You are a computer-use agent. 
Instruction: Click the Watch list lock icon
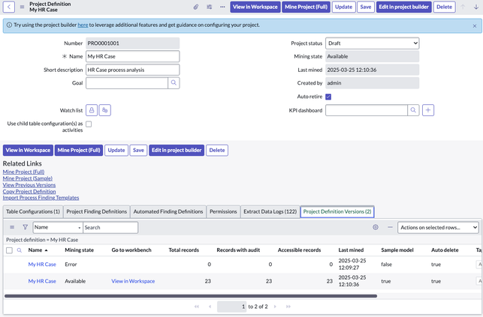pyautogui.click(x=91, y=110)
